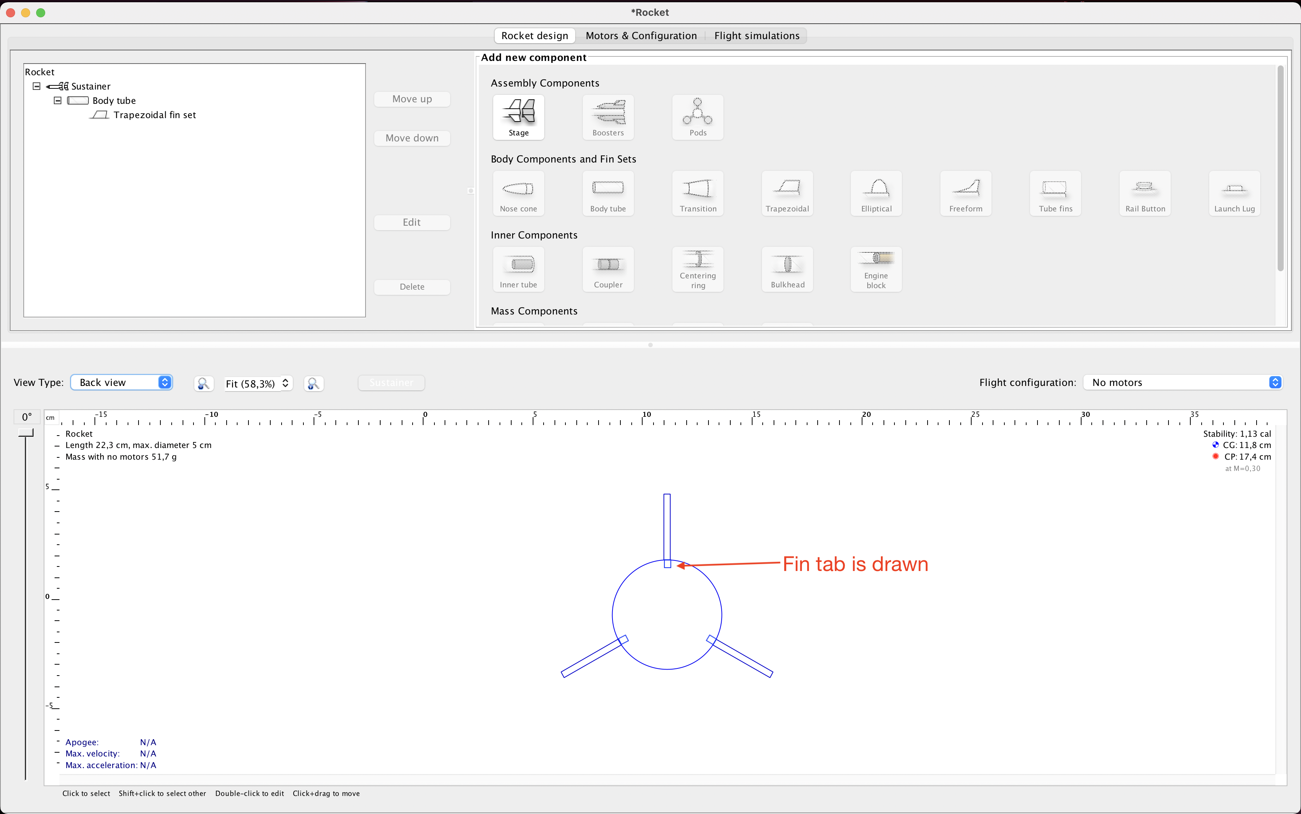Screen dimensions: 1301x814
Task: Zoom out with the left magnifier icon
Action: pos(204,383)
